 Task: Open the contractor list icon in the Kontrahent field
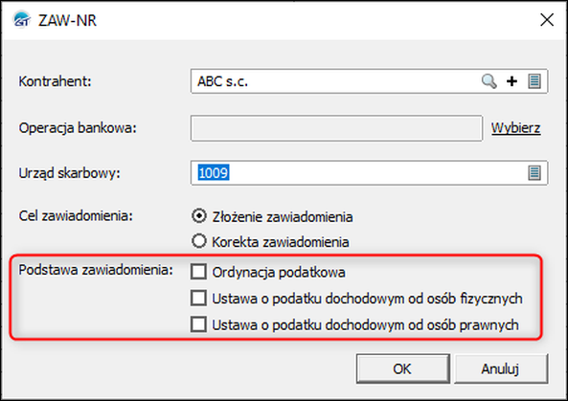[x=534, y=81]
